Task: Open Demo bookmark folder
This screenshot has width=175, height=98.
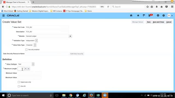Action: tap(88, 11)
